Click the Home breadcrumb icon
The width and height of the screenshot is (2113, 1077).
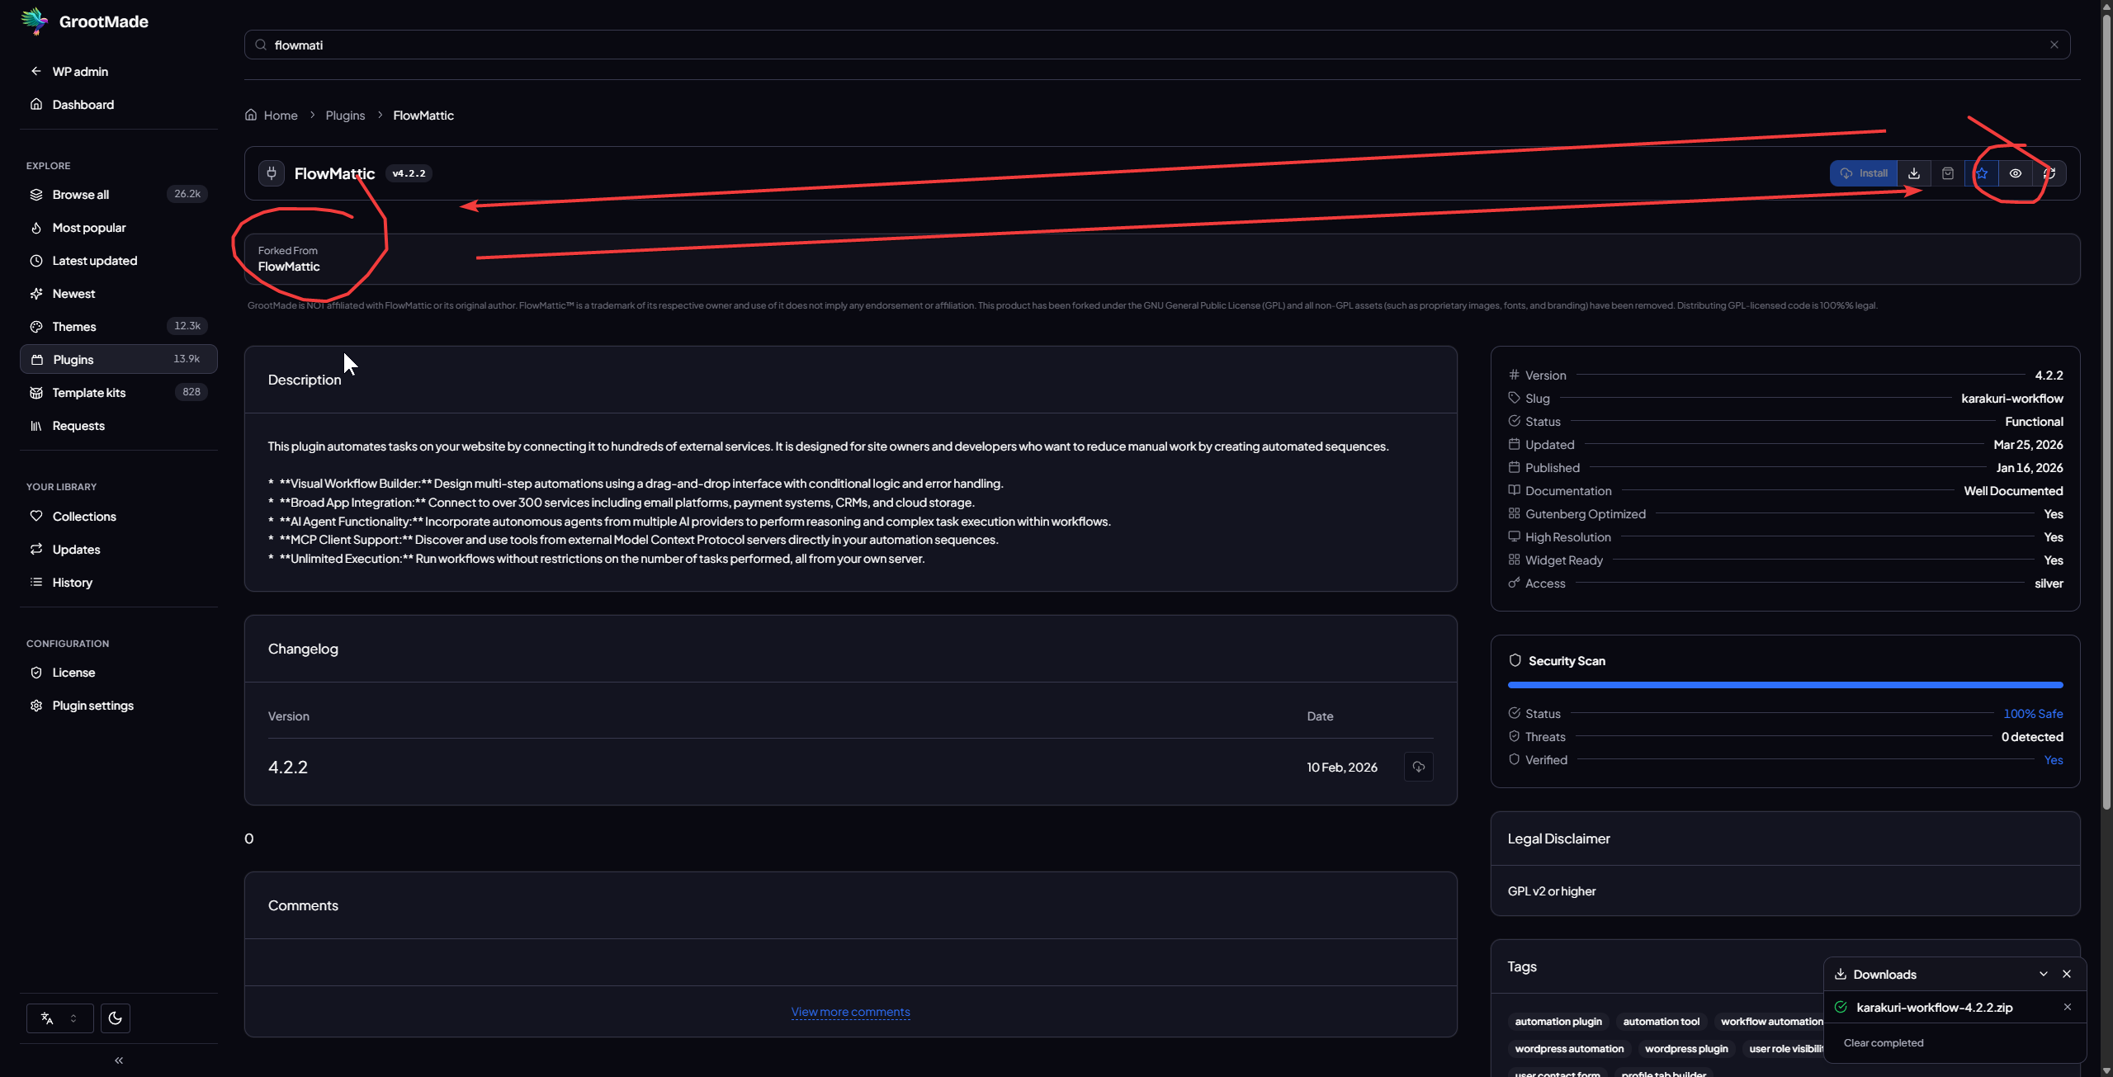(251, 115)
